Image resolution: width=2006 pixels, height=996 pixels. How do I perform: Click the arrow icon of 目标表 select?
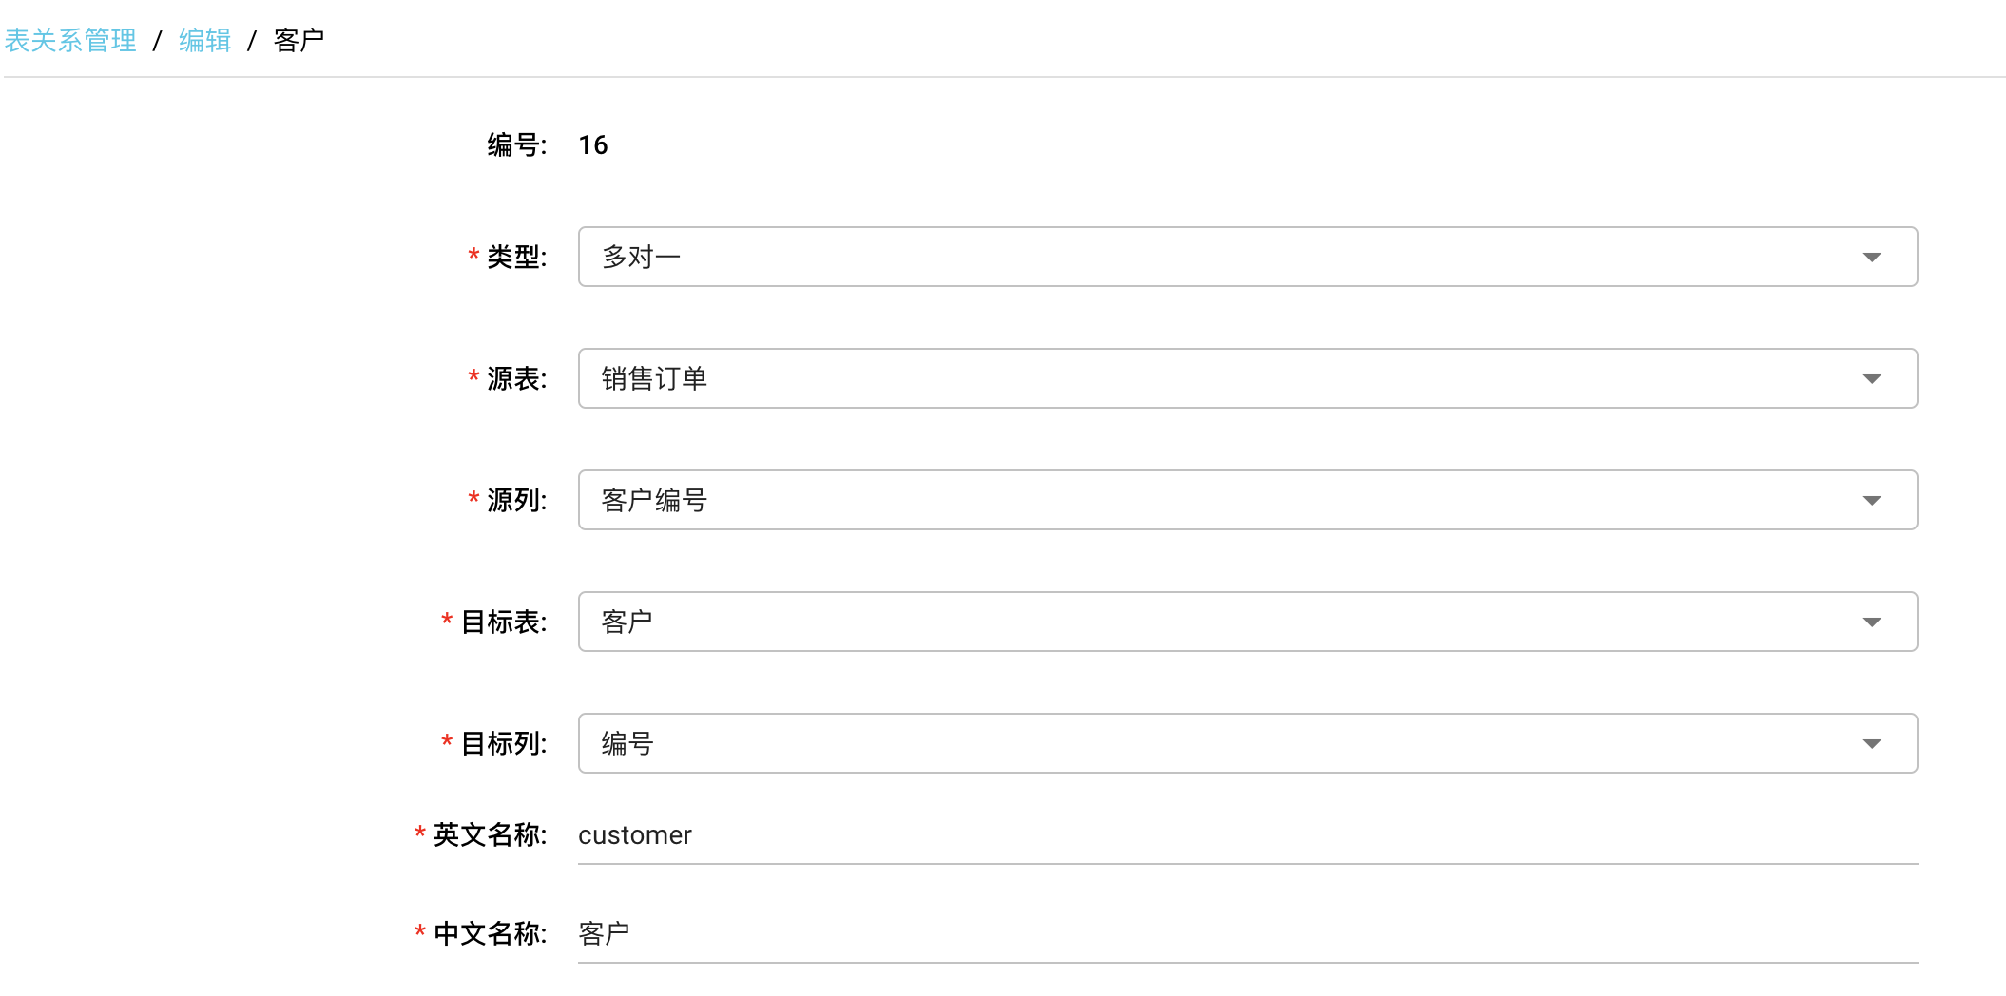click(x=1871, y=622)
